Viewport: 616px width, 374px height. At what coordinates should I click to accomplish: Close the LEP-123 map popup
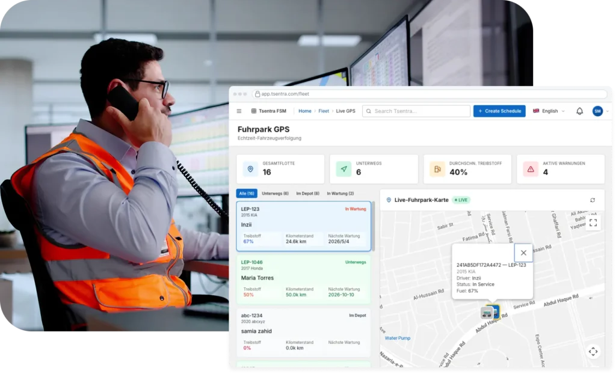[x=524, y=253]
